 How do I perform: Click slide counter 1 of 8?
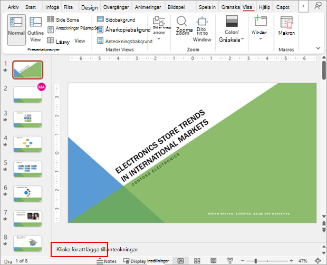pos(22,261)
